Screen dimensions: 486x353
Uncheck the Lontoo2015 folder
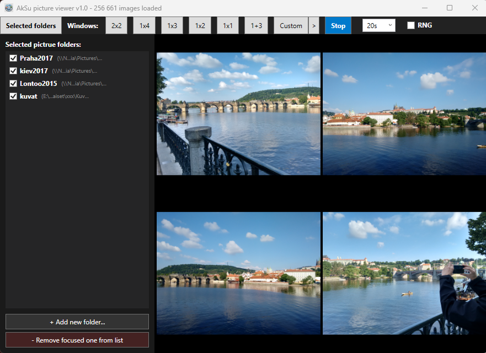click(13, 84)
